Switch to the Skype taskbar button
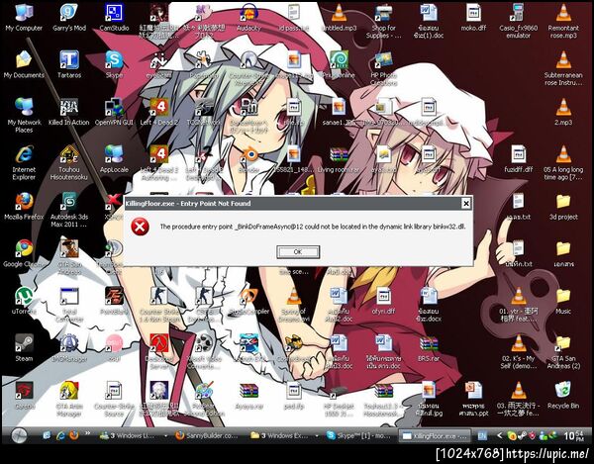594x464 pixels. (x=358, y=436)
